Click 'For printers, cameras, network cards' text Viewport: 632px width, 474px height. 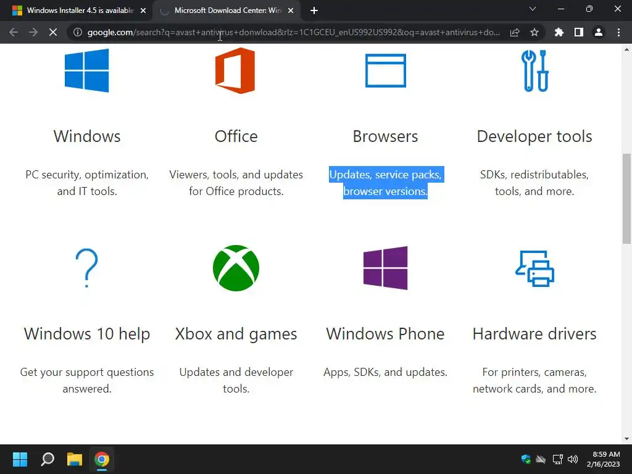tap(534, 380)
